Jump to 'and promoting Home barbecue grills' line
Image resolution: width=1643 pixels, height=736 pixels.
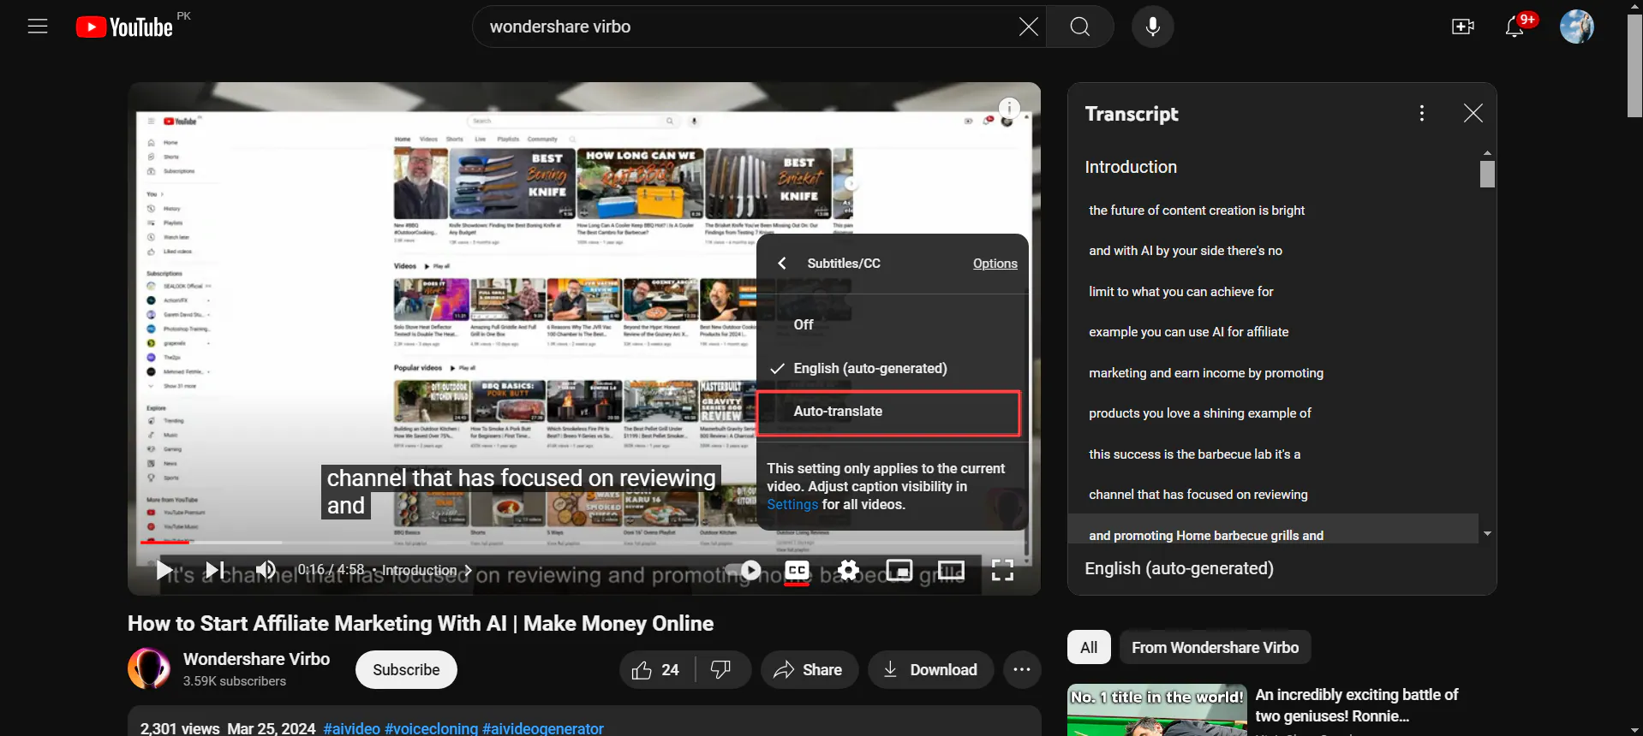[1273, 529]
